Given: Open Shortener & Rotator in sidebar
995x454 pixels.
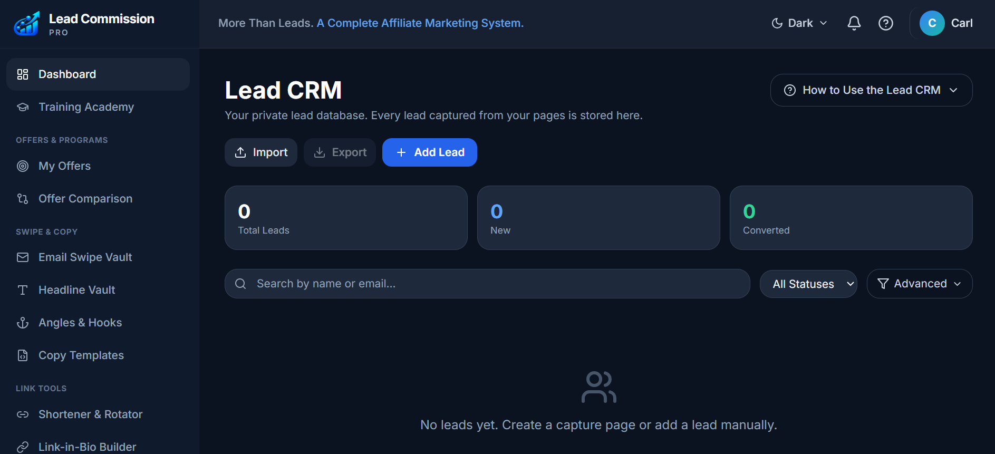Looking at the screenshot, I should 98,414.
